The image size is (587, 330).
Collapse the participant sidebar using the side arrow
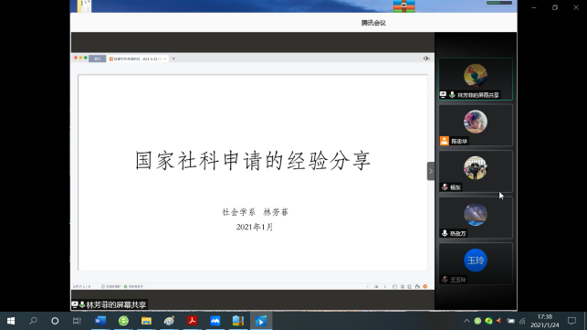[431, 171]
